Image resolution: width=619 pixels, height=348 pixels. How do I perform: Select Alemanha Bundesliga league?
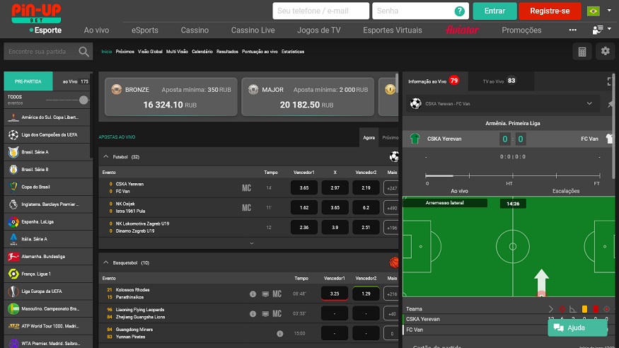pos(48,257)
